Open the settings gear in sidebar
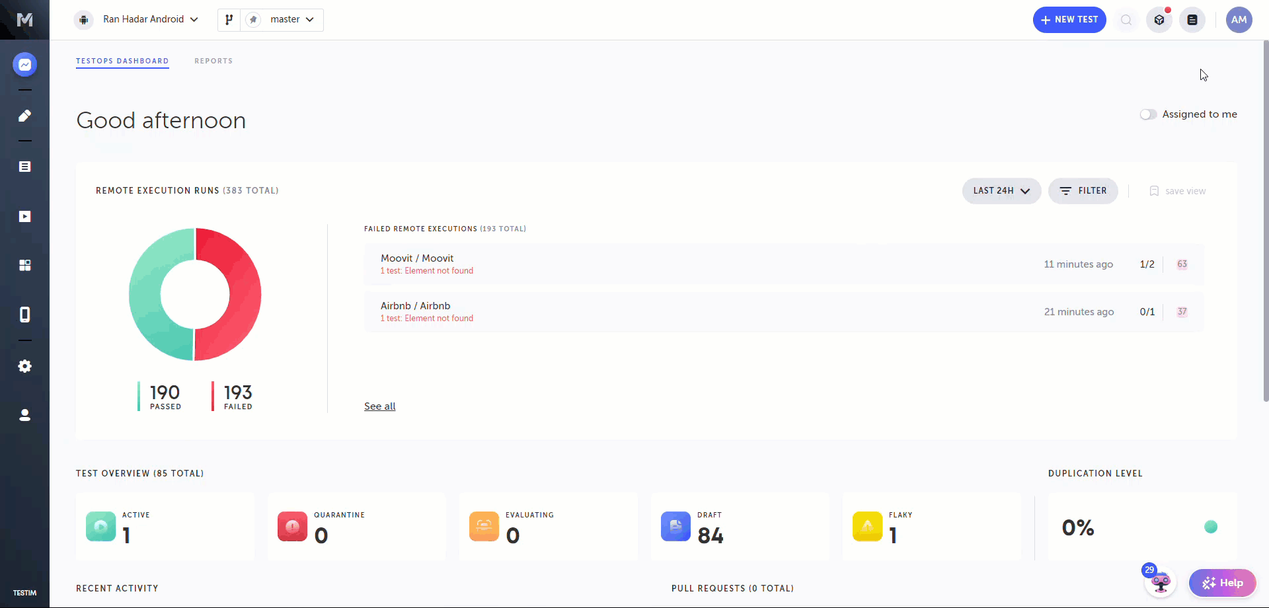The image size is (1269, 608). [24, 366]
